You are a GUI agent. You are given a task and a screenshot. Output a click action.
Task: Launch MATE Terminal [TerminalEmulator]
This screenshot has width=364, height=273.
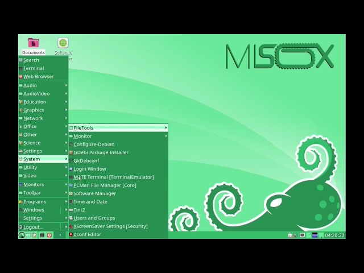118,177
